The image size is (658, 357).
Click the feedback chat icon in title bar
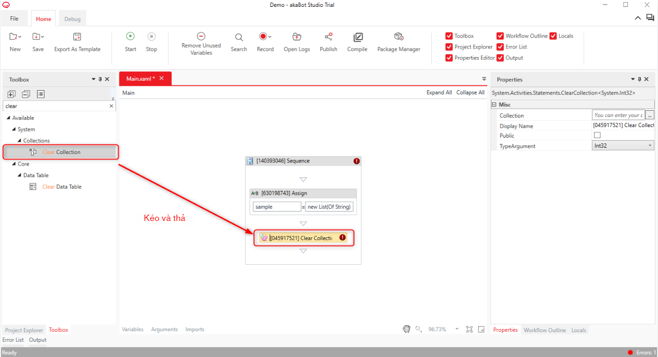pos(650,17)
